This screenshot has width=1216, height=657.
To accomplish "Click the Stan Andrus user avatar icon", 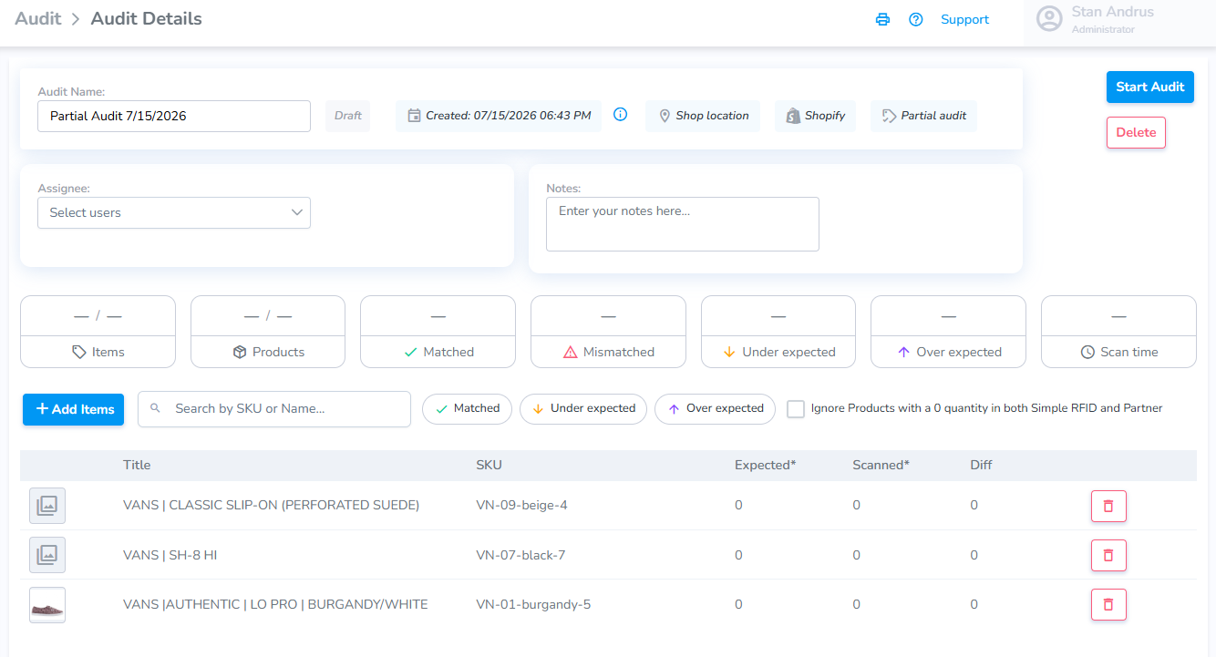I will click(1050, 19).
